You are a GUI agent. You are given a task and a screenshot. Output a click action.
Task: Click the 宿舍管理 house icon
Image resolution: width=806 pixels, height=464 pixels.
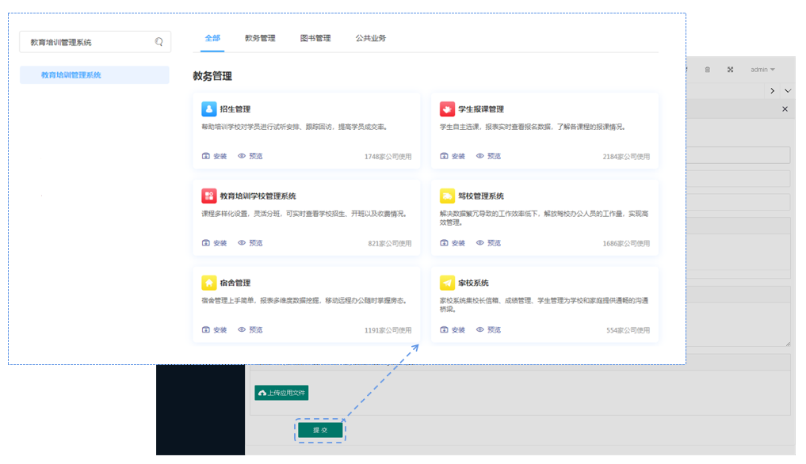(208, 283)
